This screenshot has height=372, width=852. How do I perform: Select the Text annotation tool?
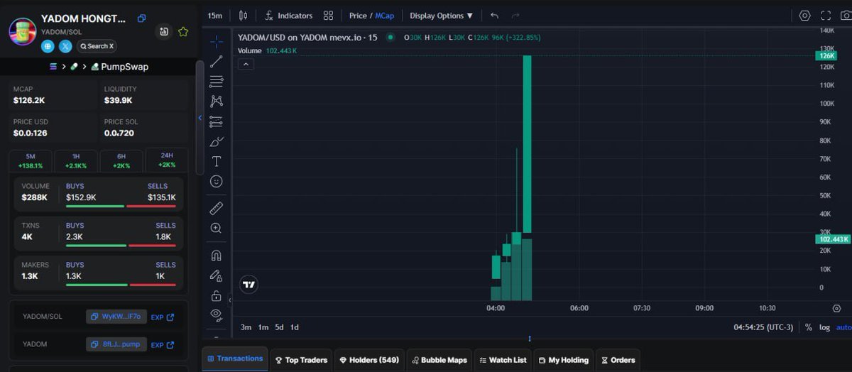[x=217, y=161]
